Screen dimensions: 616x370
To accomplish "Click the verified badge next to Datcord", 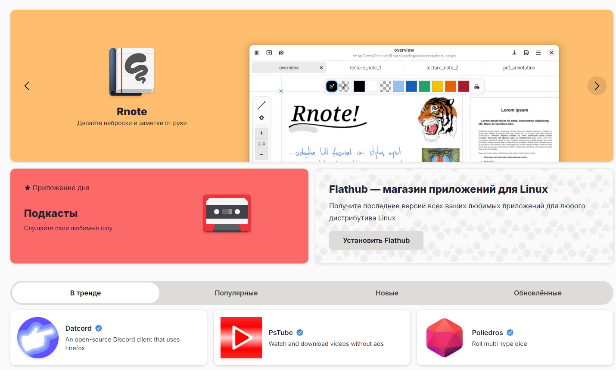I will pyautogui.click(x=99, y=328).
